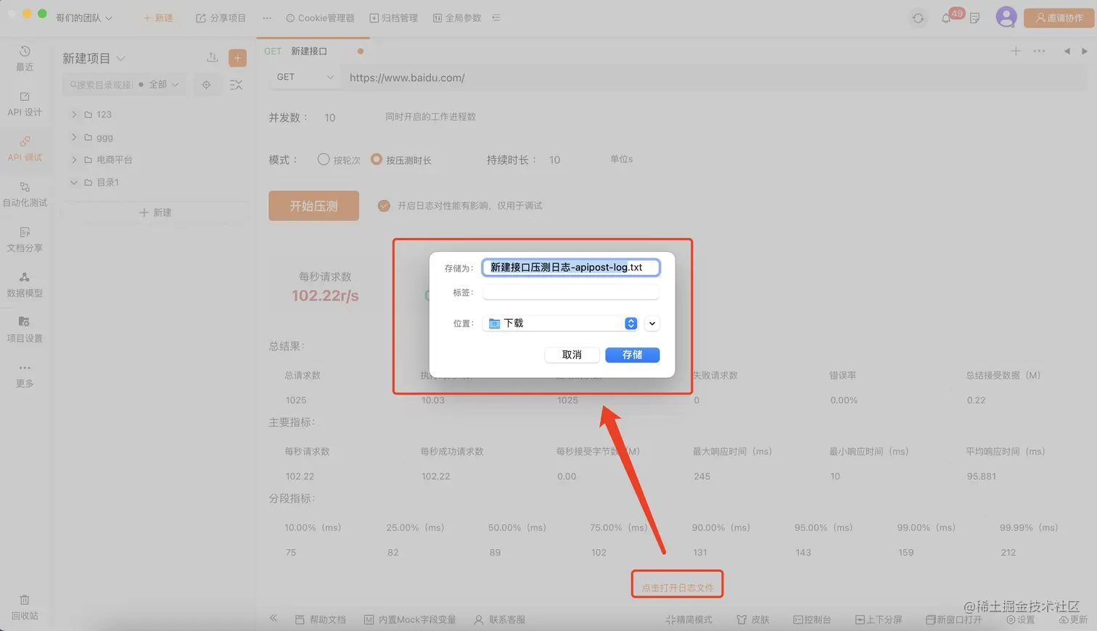Click 新建 in the top toolbar

pyautogui.click(x=158, y=18)
